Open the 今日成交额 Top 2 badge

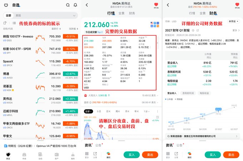(94, 32)
